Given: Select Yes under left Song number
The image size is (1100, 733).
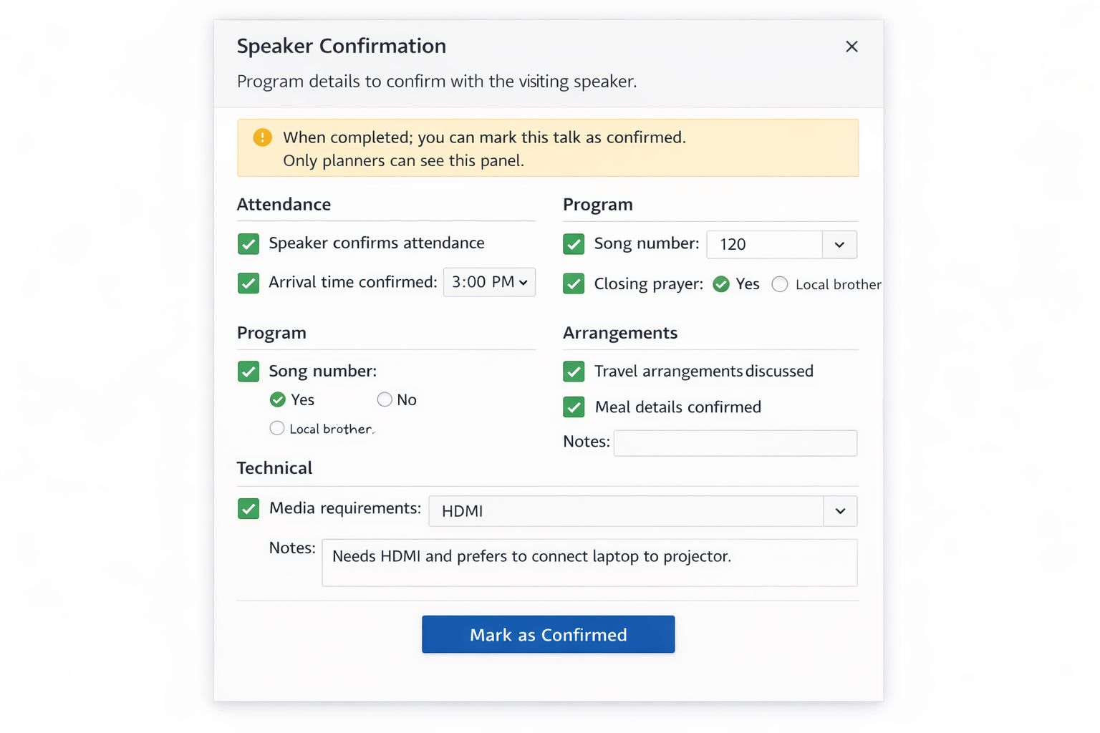Looking at the screenshot, I should coord(278,399).
